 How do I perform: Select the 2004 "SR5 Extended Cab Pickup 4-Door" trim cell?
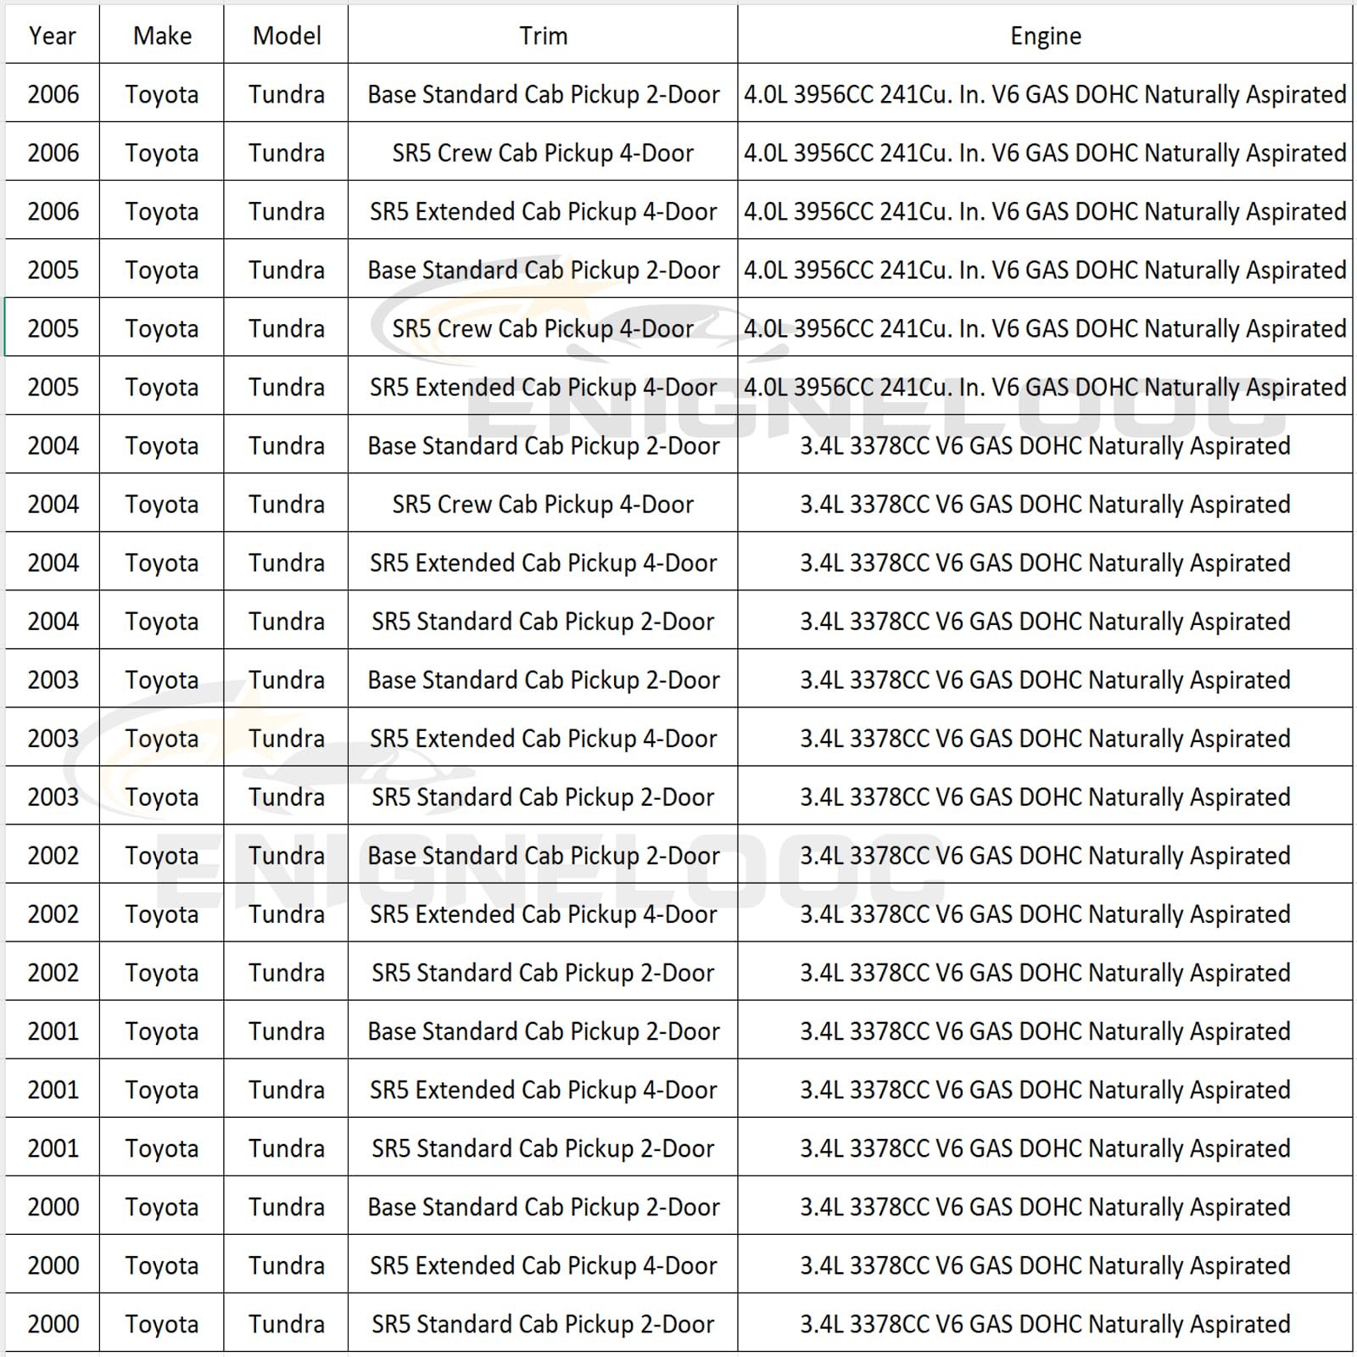(544, 561)
